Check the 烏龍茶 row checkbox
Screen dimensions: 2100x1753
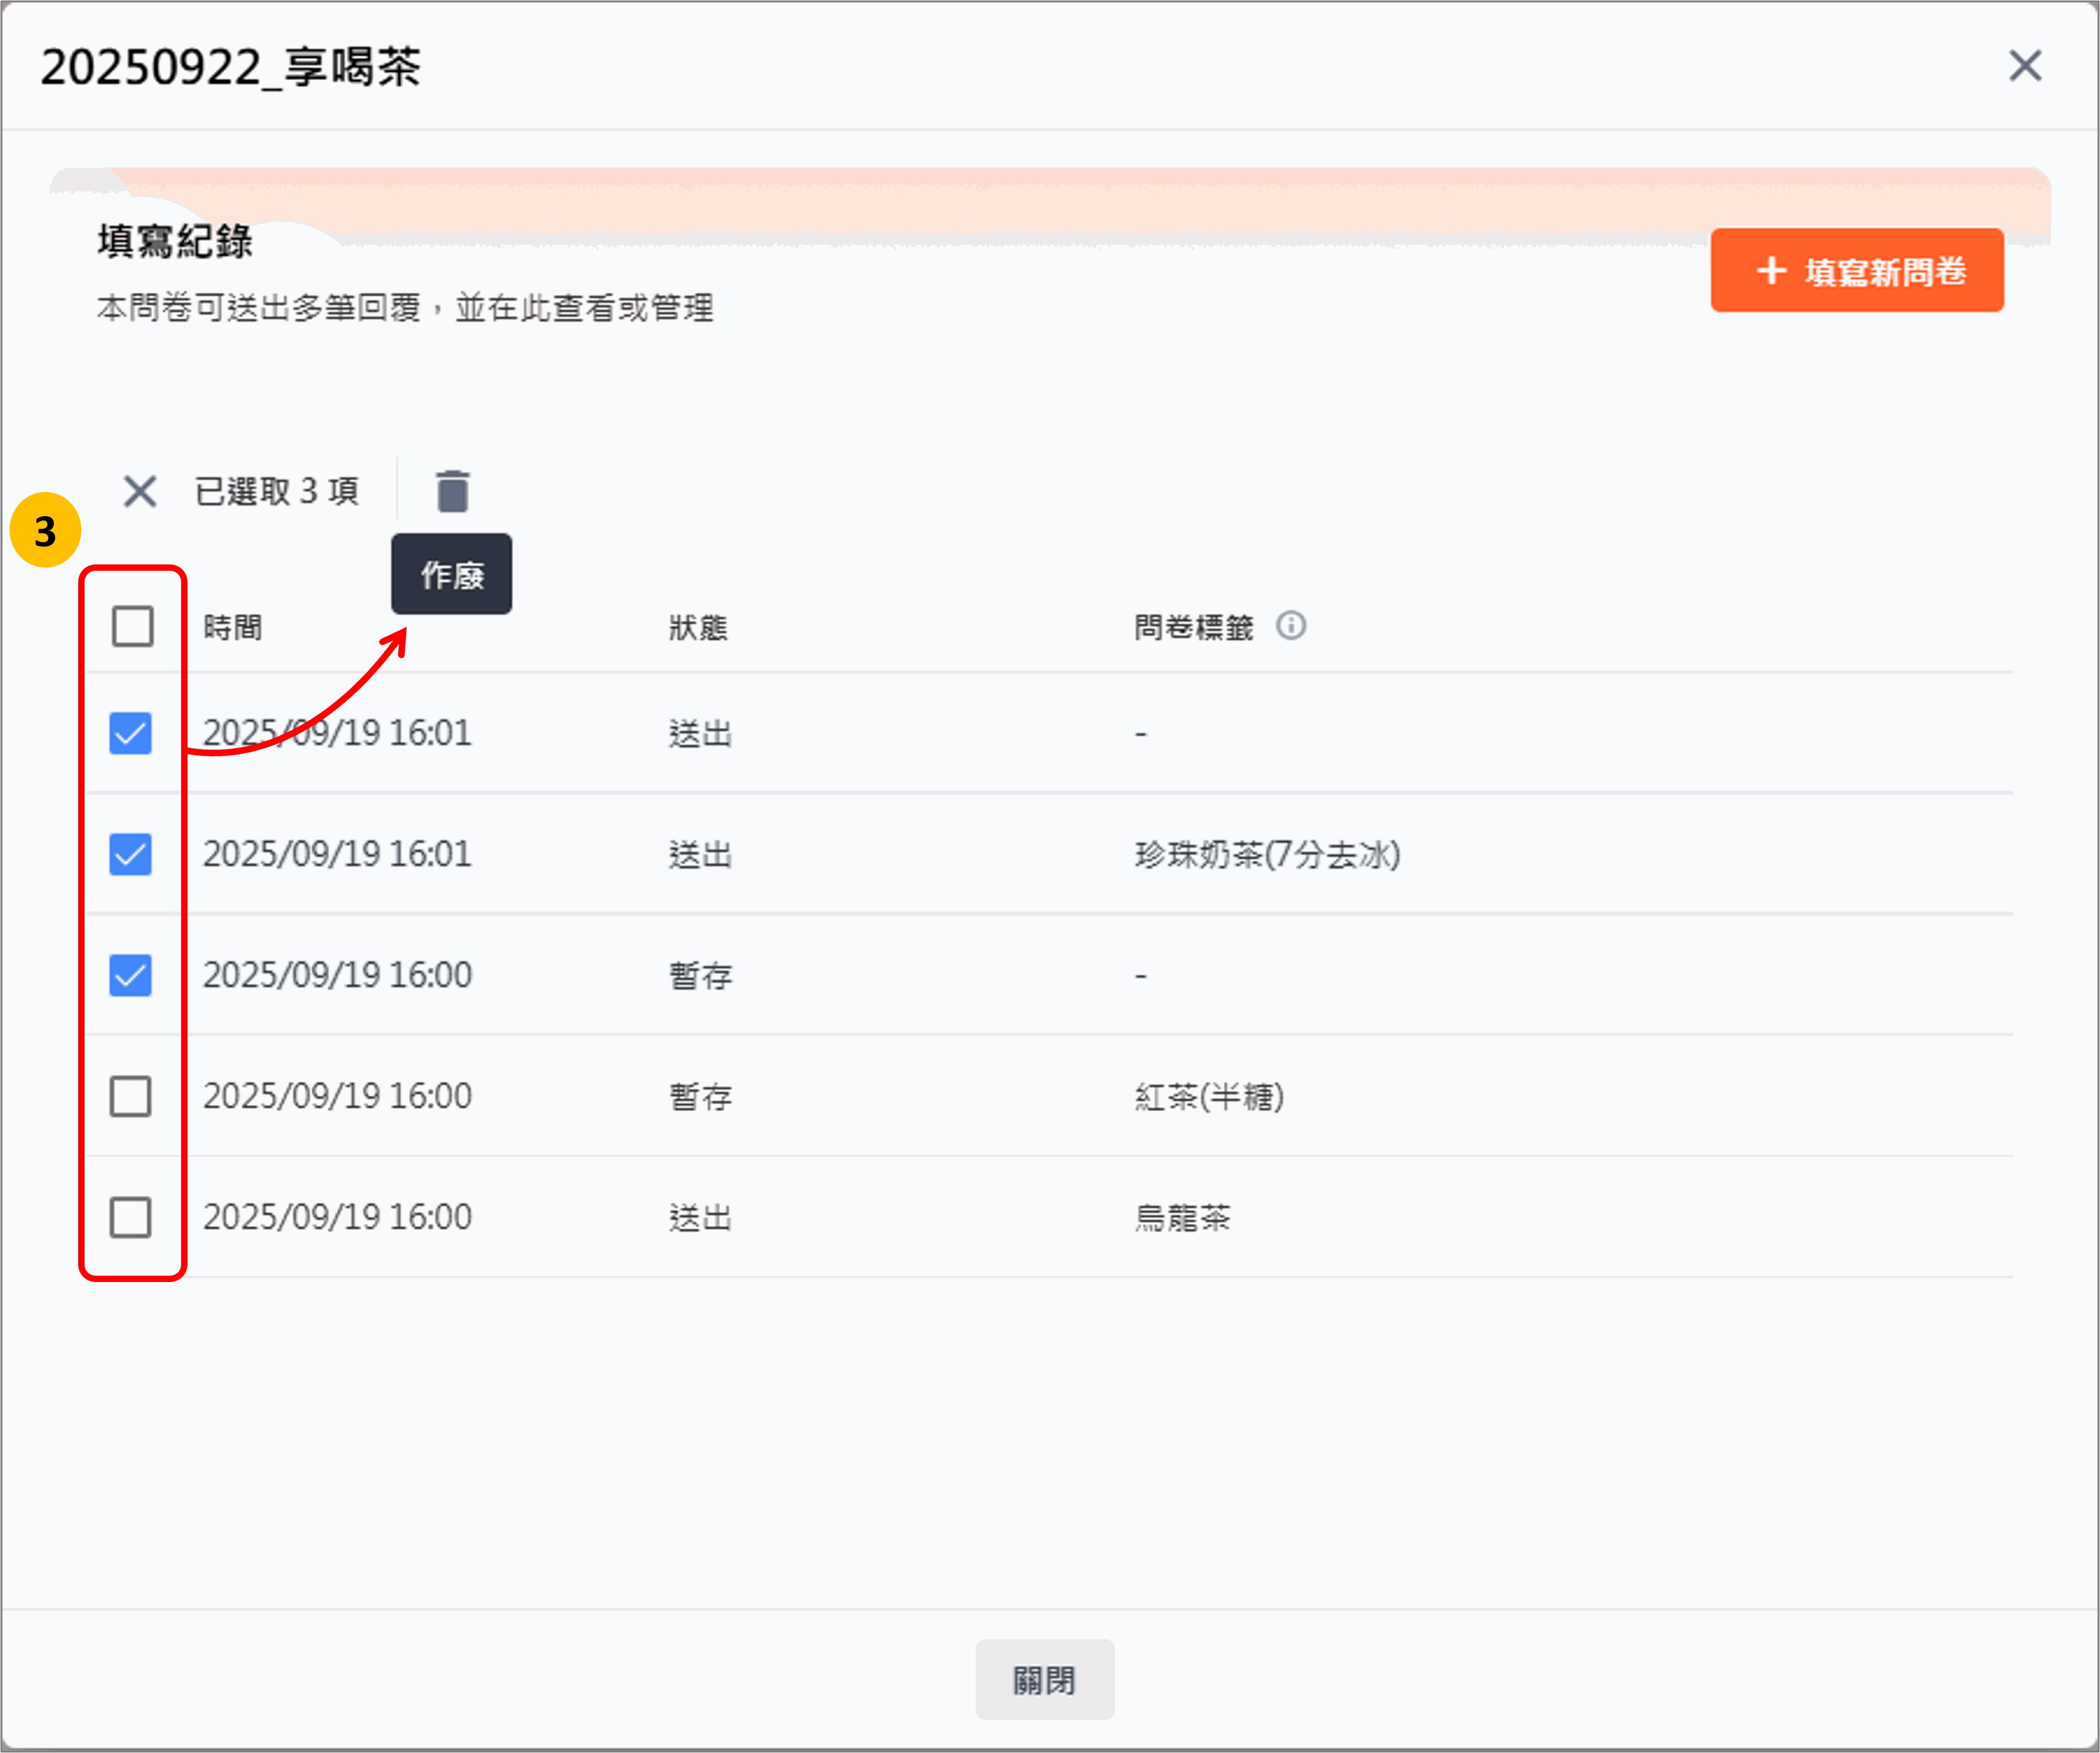(x=131, y=1217)
